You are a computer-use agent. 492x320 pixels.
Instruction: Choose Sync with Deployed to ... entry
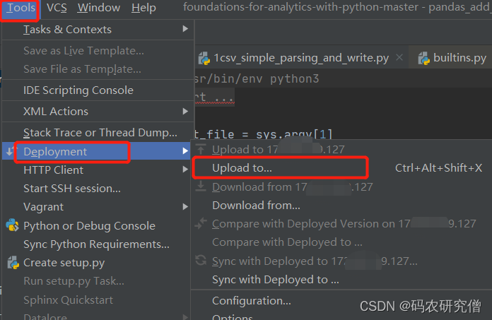click(x=341, y=280)
